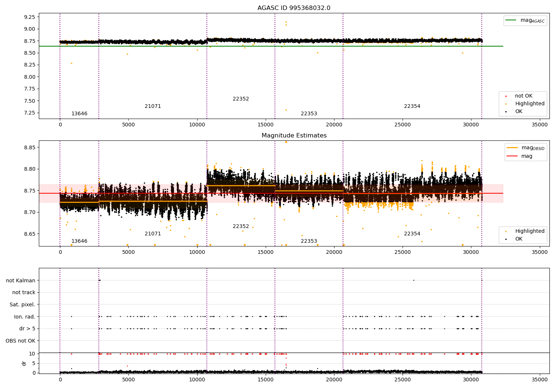The image size is (555, 388).
Task: Click the 8.65 y-axis tick of the middle plot
Action: [x=30, y=234]
